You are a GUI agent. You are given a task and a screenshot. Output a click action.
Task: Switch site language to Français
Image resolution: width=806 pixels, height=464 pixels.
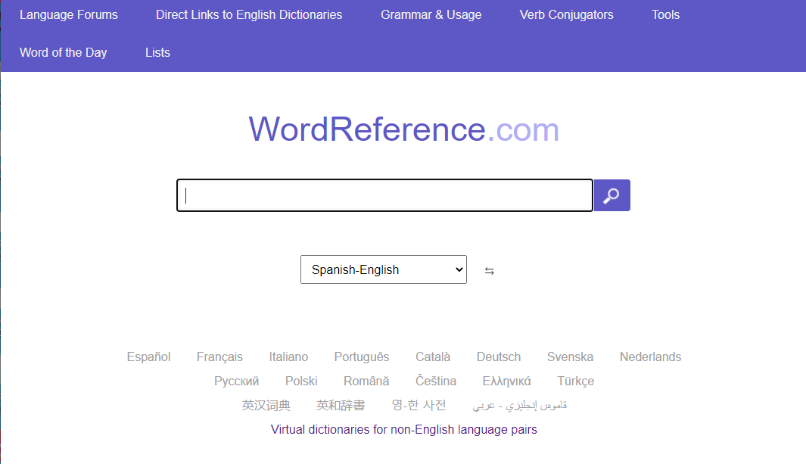click(x=219, y=357)
